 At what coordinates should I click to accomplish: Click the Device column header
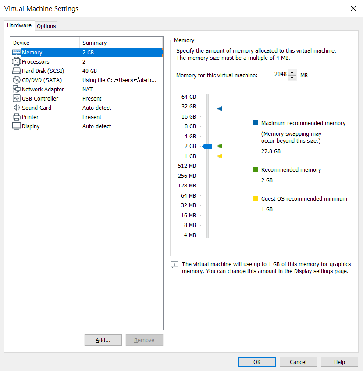pos(45,43)
